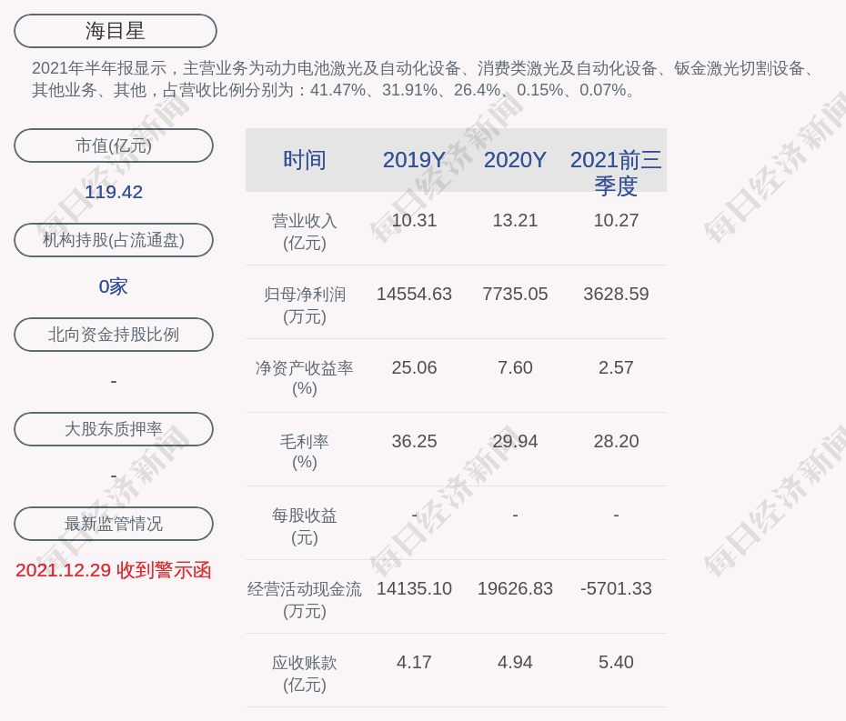This screenshot has width=846, height=721.
Task: Select the 北向资金持股比例 pill
Action: click(x=114, y=335)
